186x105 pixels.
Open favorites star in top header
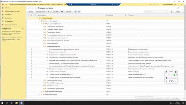[x=157, y=5]
